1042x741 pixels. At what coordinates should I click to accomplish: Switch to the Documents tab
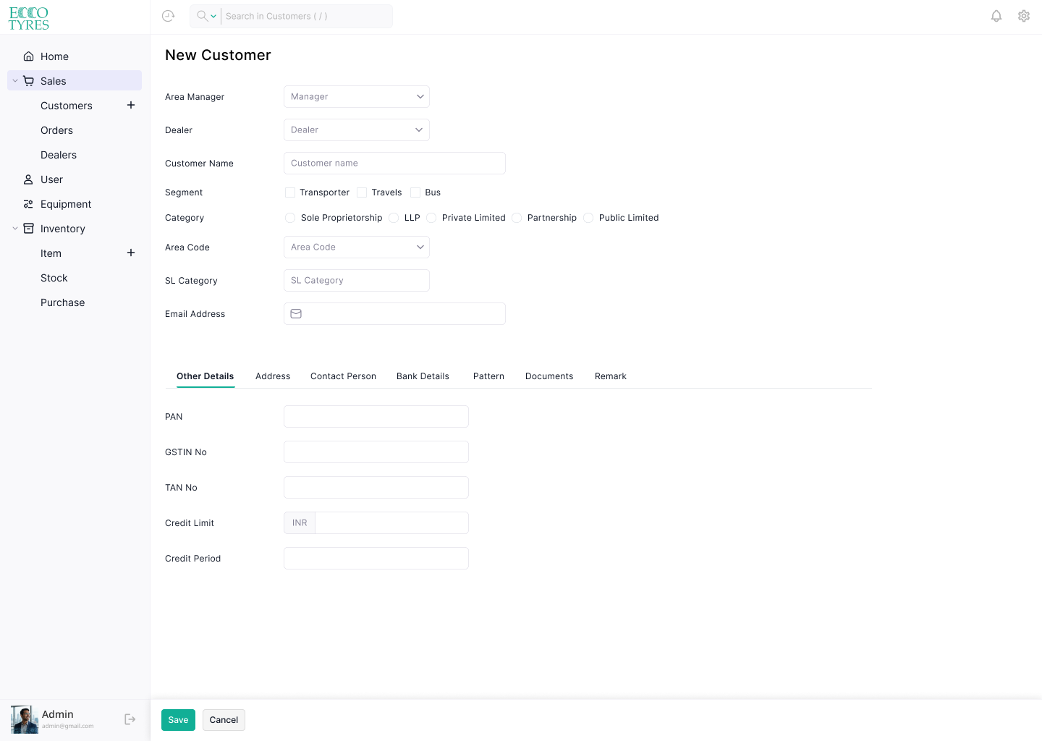(549, 376)
